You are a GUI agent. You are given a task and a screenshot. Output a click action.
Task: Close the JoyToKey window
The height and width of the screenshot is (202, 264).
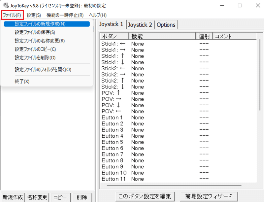[258, 6]
